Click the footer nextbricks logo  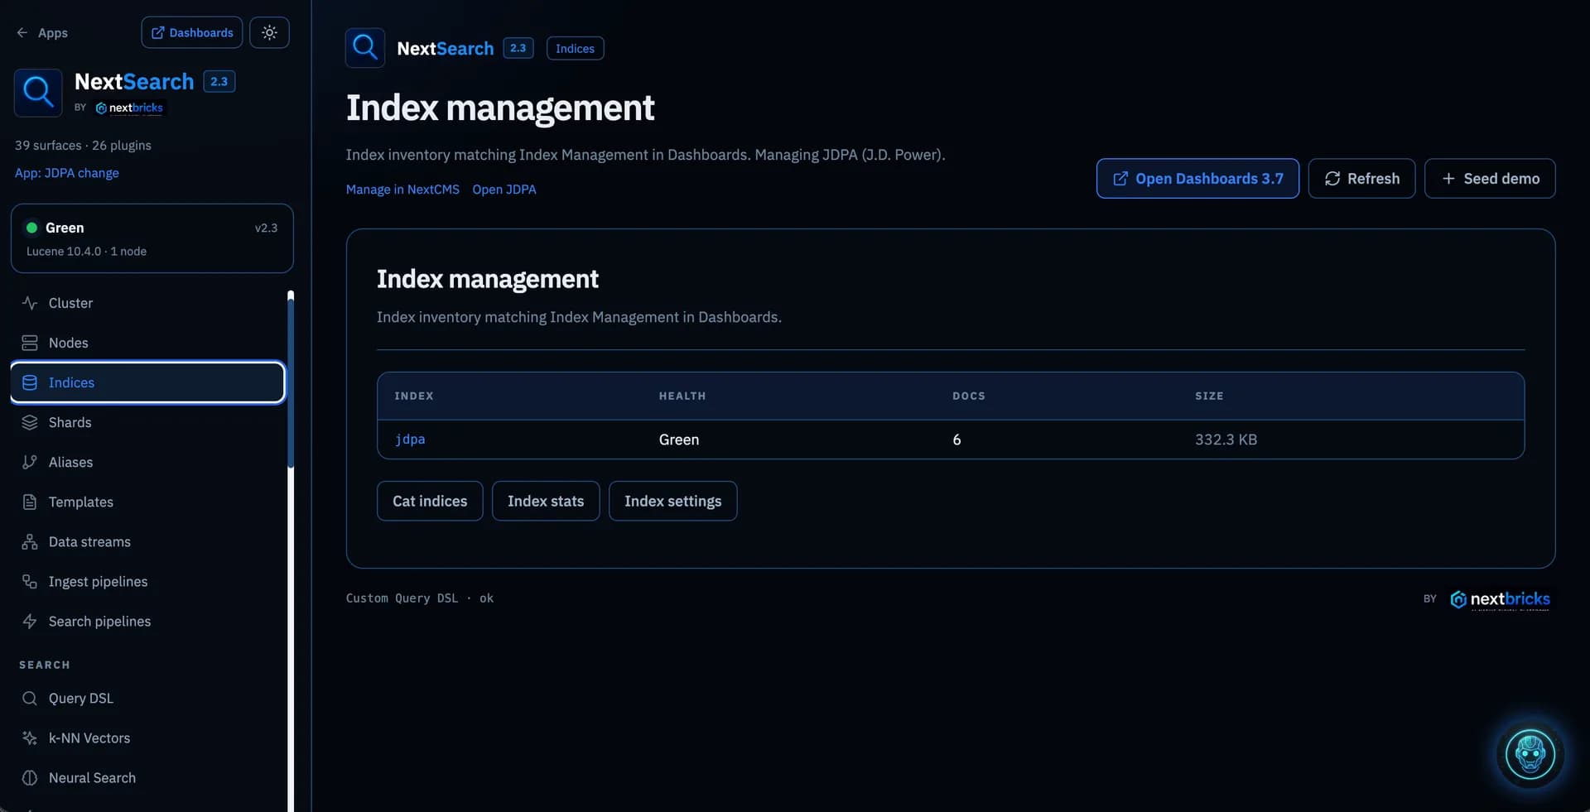coord(1500,599)
